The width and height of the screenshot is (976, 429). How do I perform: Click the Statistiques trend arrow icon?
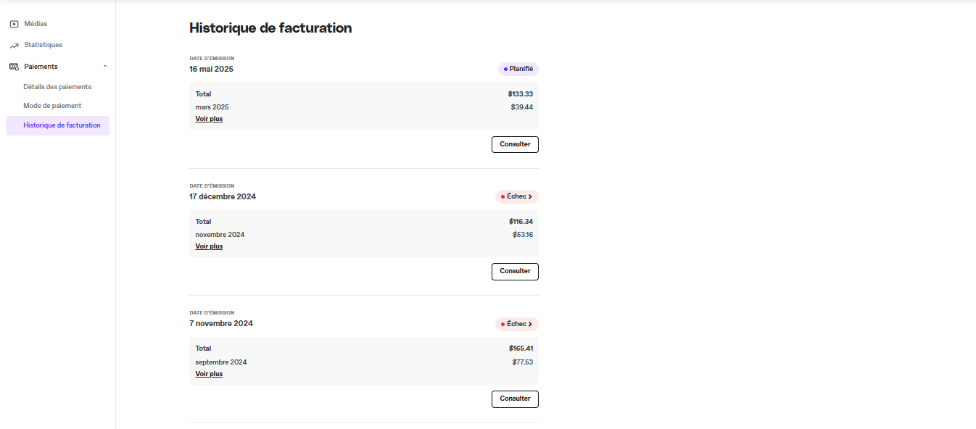click(x=14, y=46)
